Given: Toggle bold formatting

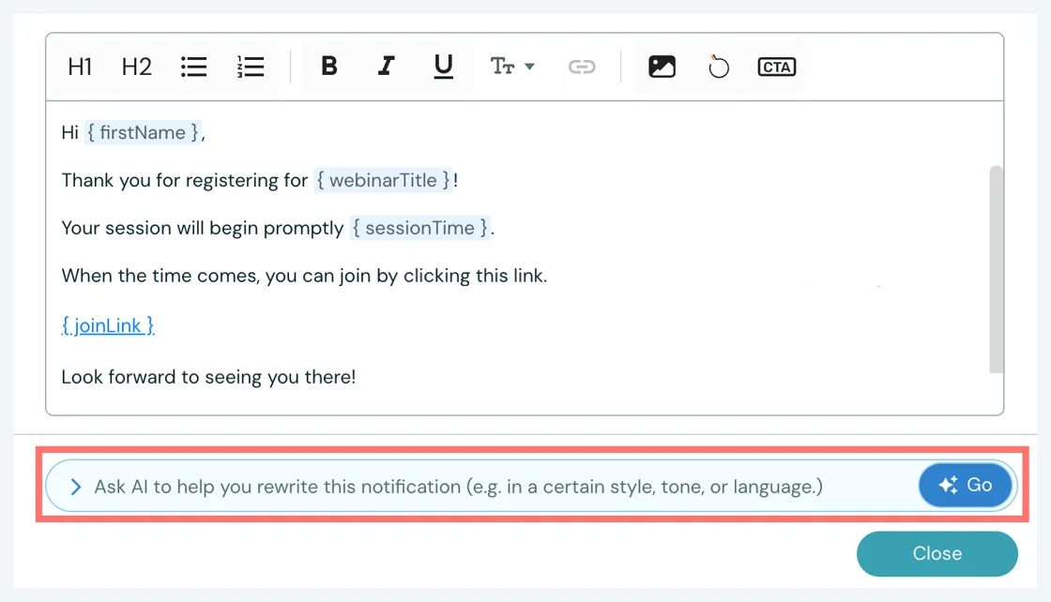Looking at the screenshot, I should [329, 67].
